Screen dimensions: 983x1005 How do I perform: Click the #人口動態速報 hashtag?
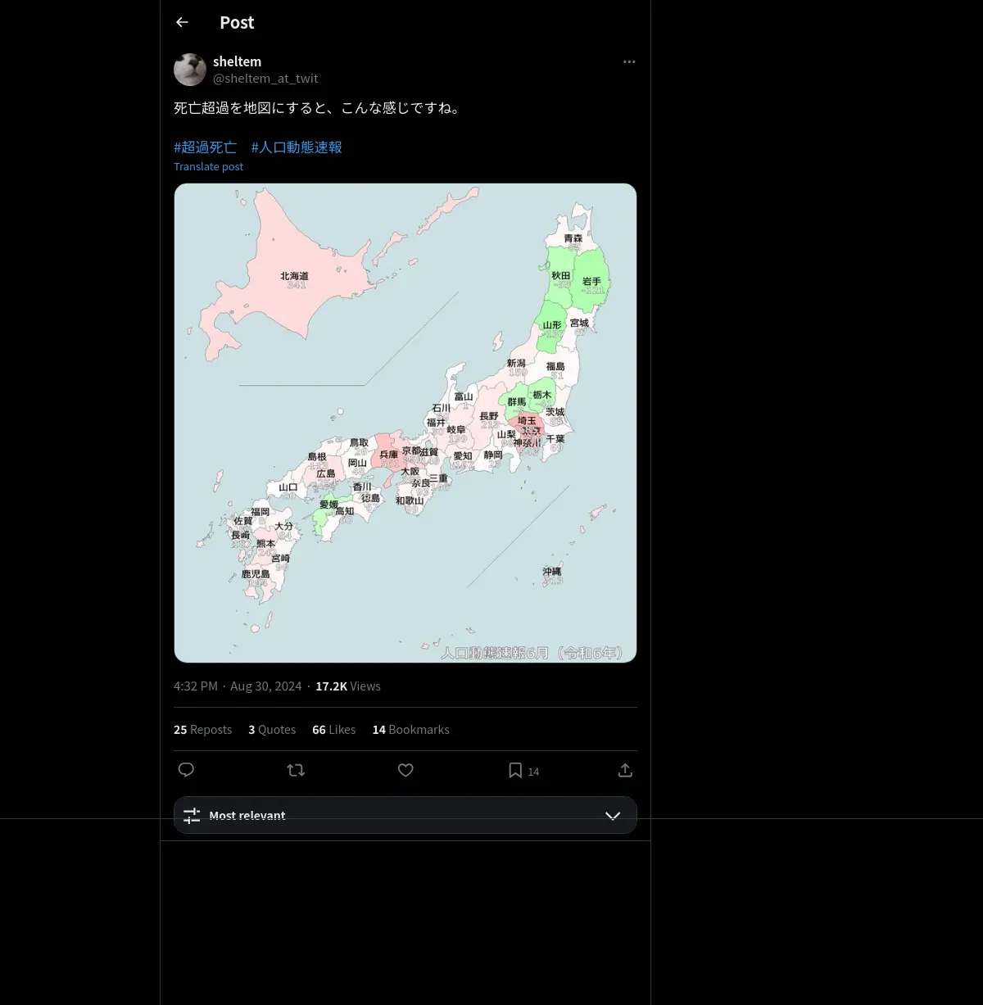click(x=297, y=147)
